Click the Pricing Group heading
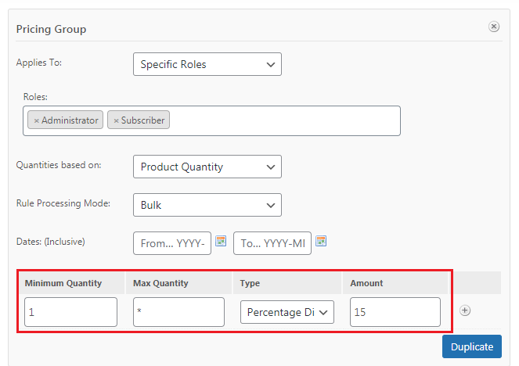This screenshot has width=519, height=366. pyautogui.click(x=52, y=29)
